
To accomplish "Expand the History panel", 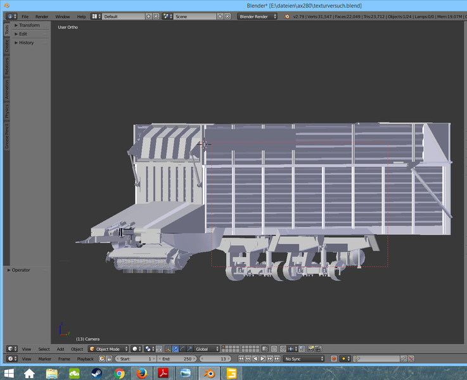I will (x=25, y=42).
